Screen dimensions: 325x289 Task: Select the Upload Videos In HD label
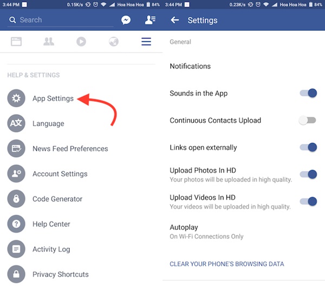(203, 198)
